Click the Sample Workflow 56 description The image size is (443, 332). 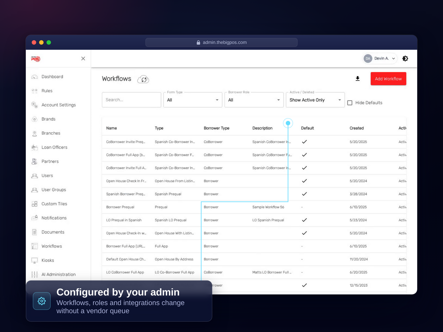(x=268, y=207)
